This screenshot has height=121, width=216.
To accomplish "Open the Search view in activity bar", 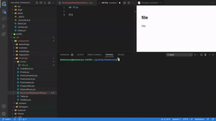I will (4, 19).
